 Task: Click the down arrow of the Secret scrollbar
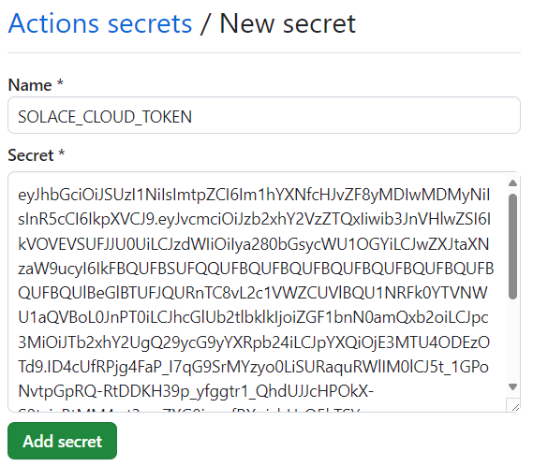512,386
